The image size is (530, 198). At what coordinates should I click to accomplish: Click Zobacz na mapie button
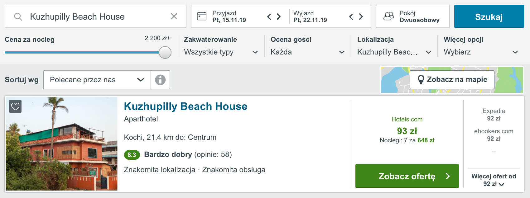pos(452,80)
